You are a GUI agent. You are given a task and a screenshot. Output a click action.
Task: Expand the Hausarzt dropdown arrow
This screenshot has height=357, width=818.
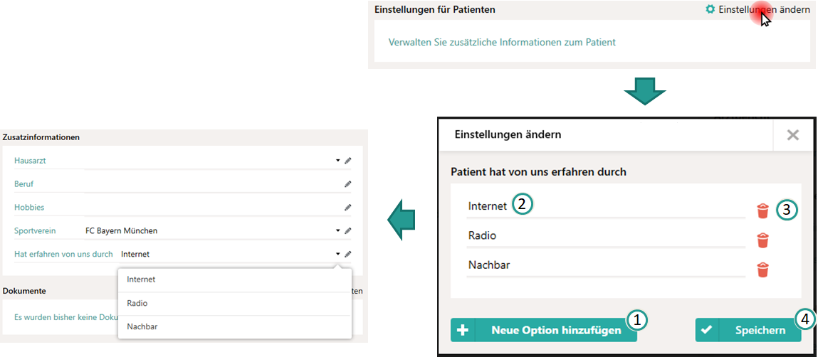click(x=338, y=161)
